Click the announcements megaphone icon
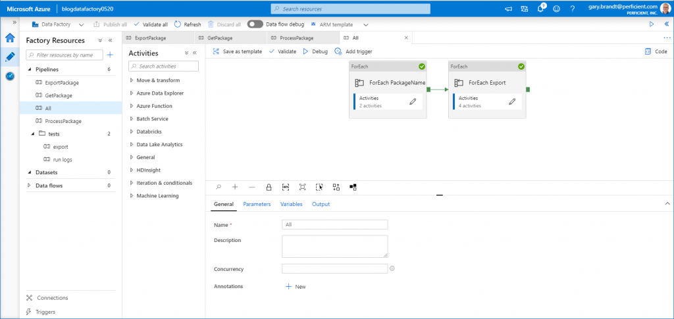This screenshot has width=674, height=319. 509,9
